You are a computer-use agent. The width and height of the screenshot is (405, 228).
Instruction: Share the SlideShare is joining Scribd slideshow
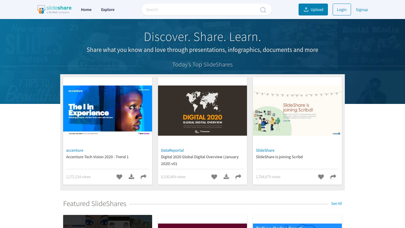pos(333,177)
